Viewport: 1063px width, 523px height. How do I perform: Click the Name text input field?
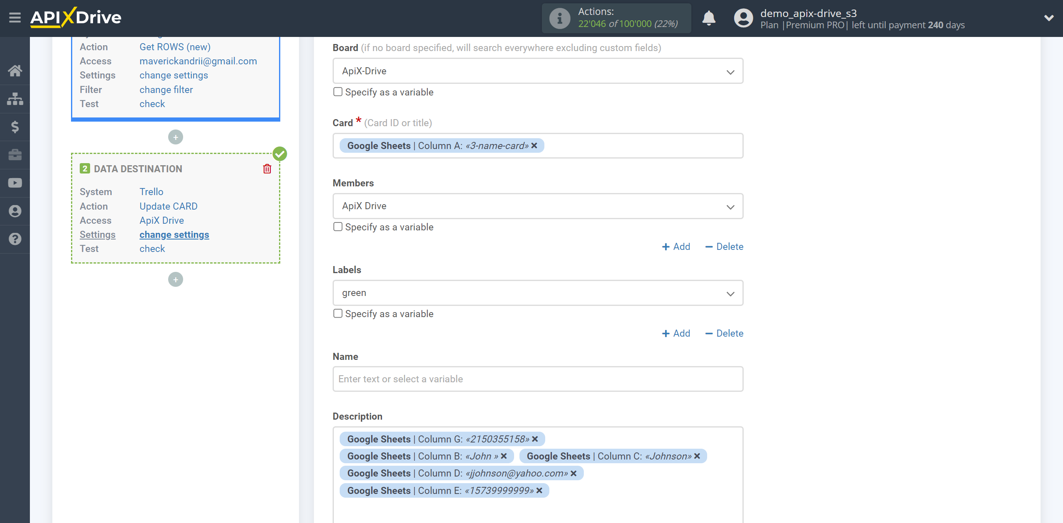tap(538, 379)
